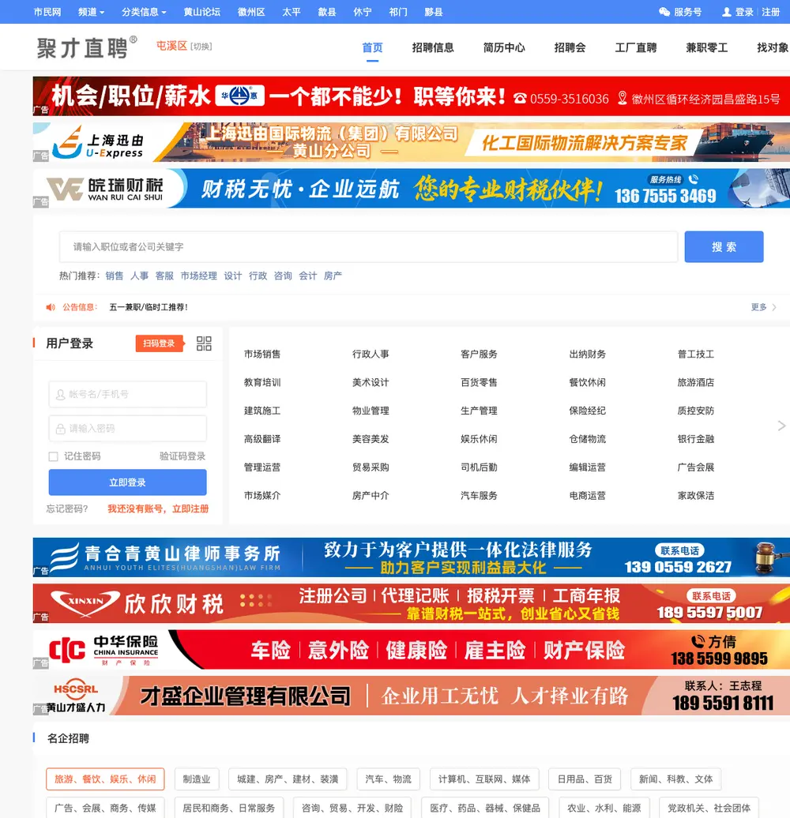Open the 中华保险 banner ad
This screenshot has width=790, height=818.
(x=411, y=650)
